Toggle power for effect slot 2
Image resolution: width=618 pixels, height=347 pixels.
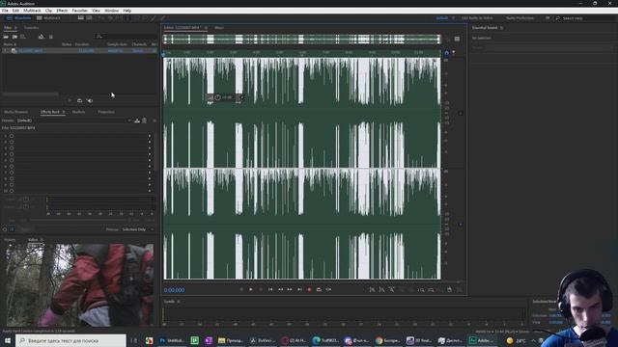(12, 142)
